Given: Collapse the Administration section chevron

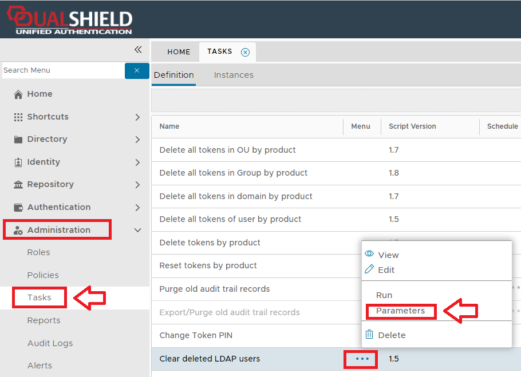Looking at the screenshot, I should coord(137,230).
